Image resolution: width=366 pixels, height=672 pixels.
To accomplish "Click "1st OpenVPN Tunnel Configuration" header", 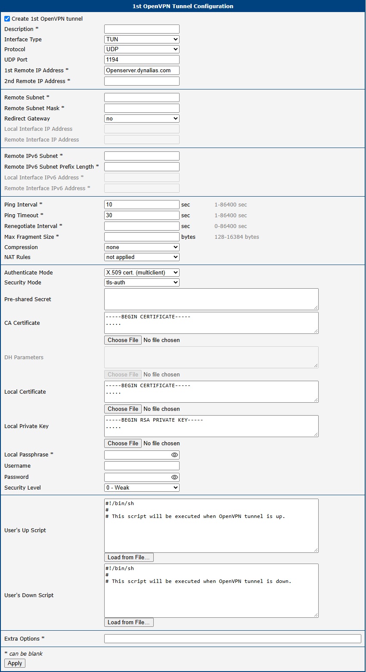I will [x=183, y=6].
